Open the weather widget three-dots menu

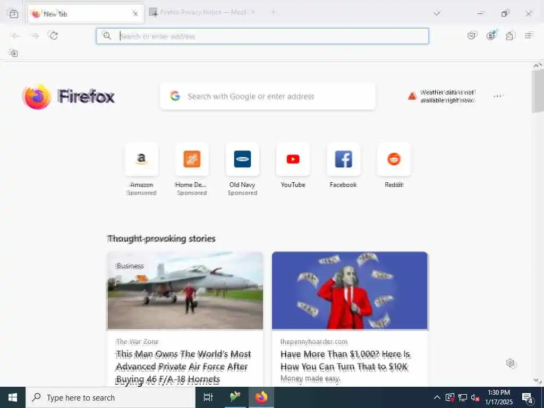[x=498, y=96]
